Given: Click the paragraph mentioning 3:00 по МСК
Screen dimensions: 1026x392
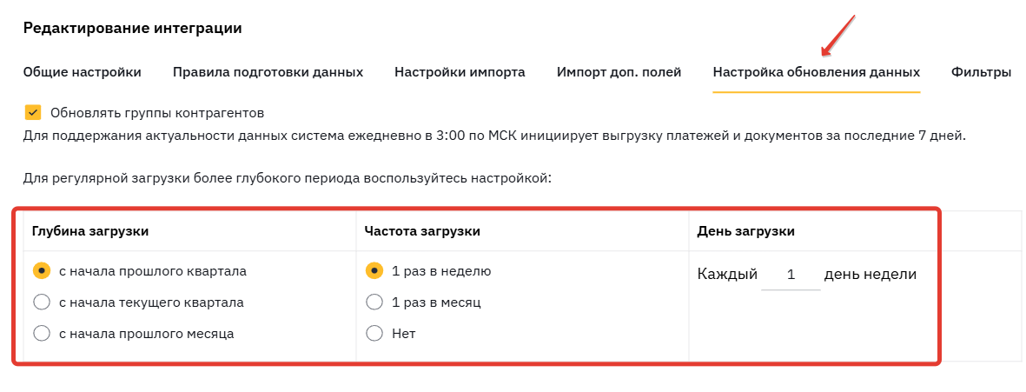Looking at the screenshot, I should point(494,136).
